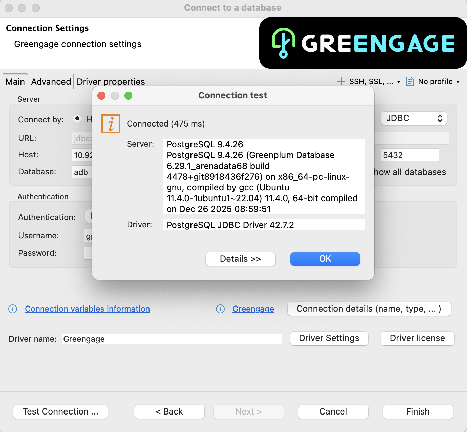Click the profile document icon

pos(410,81)
